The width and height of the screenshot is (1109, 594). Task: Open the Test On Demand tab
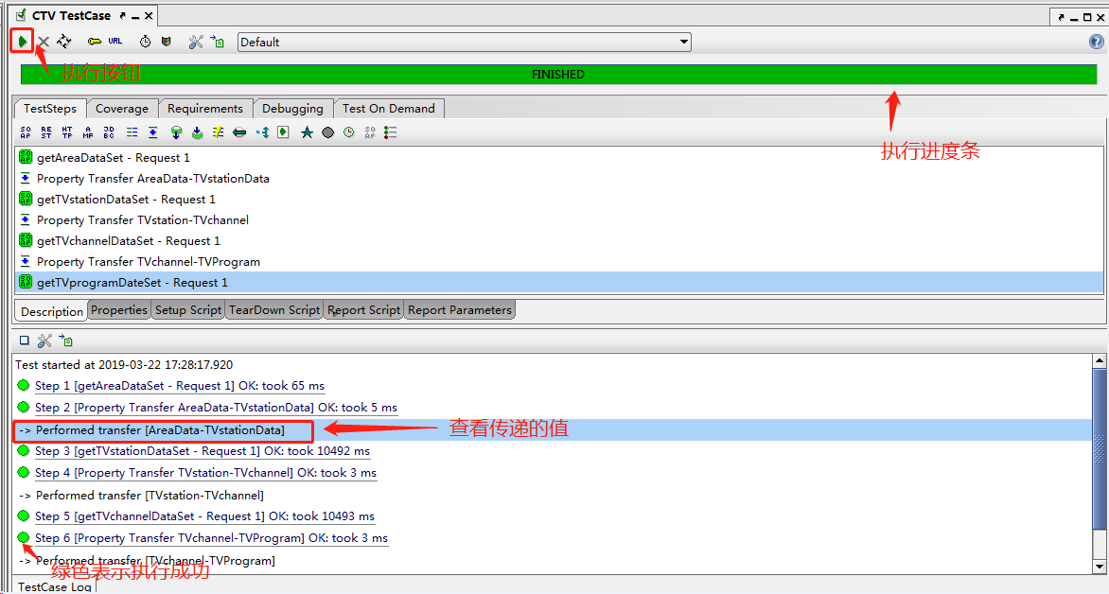[389, 108]
